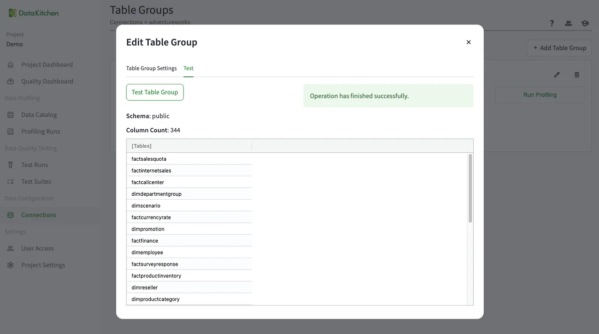
Task: Click the Project Dashboard sidebar icon
Action: pos(10,65)
